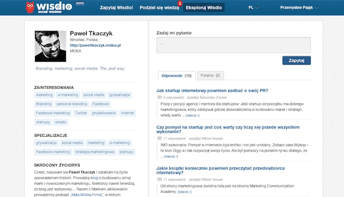Select the Facebook interest tag
344x197 pixels.
pyautogui.click(x=101, y=104)
